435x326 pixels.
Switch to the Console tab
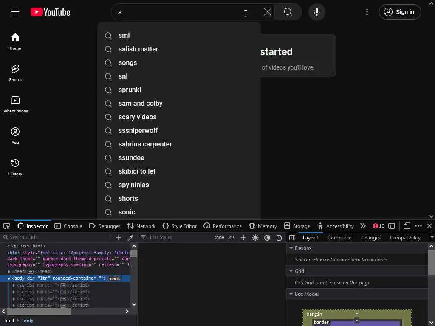(68, 226)
